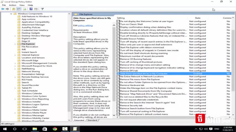This screenshot has width=236, height=132.
Task: Click the Group Policy Editor taskbar icon
Action: pos(75,129)
